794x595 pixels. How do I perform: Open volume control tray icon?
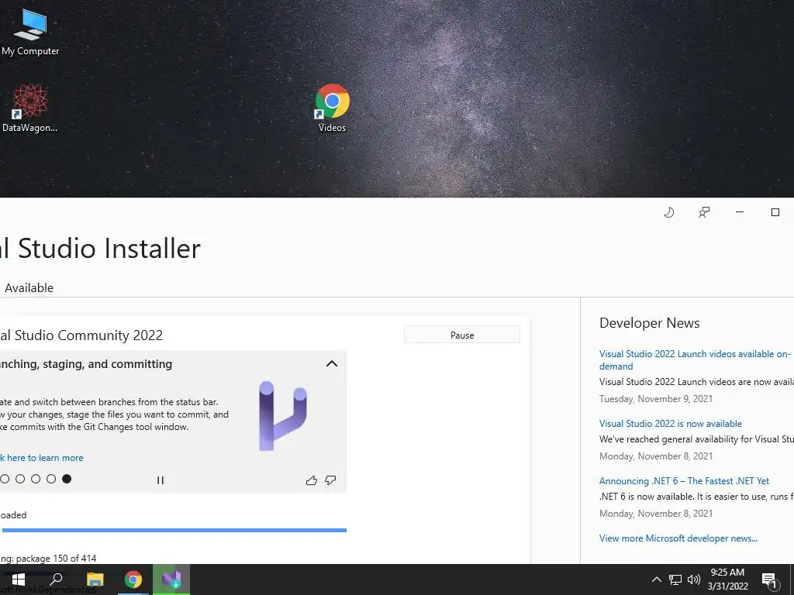click(694, 580)
